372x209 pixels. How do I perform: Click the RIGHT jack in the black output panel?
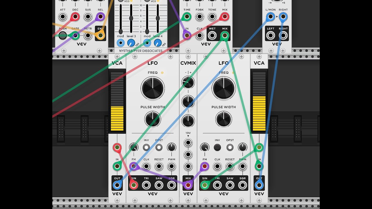[283, 36]
